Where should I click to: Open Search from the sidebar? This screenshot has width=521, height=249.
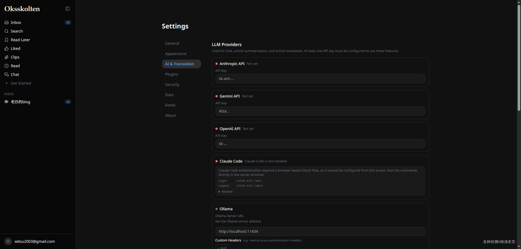(x=38, y=31)
